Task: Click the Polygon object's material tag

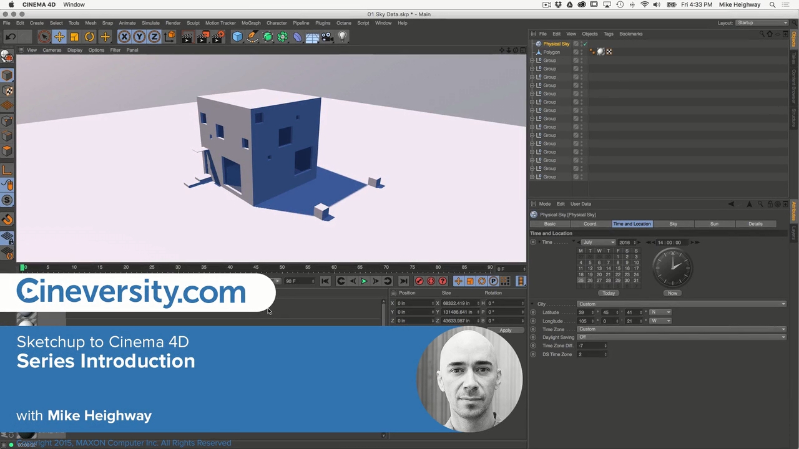Action: [600, 52]
